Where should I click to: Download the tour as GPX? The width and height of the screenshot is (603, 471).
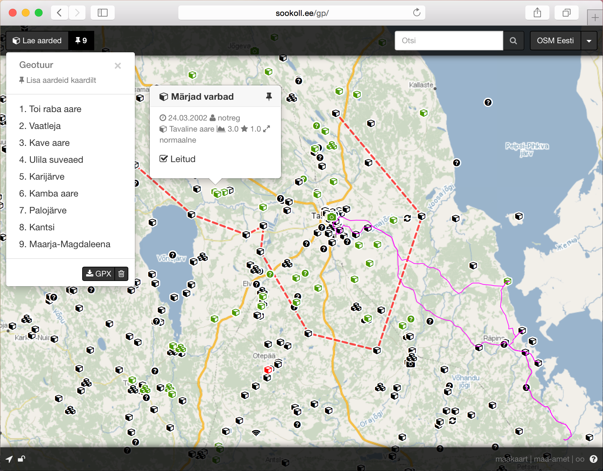point(99,274)
